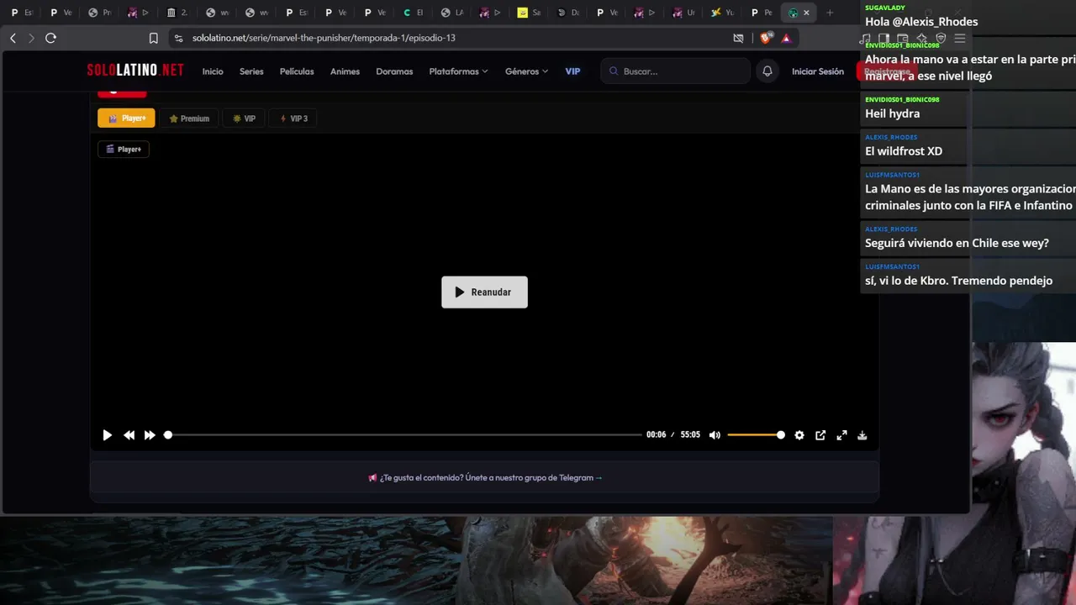Bookmark this page with the bookmark icon
The height and width of the screenshot is (605, 1076).
pyautogui.click(x=153, y=38)
